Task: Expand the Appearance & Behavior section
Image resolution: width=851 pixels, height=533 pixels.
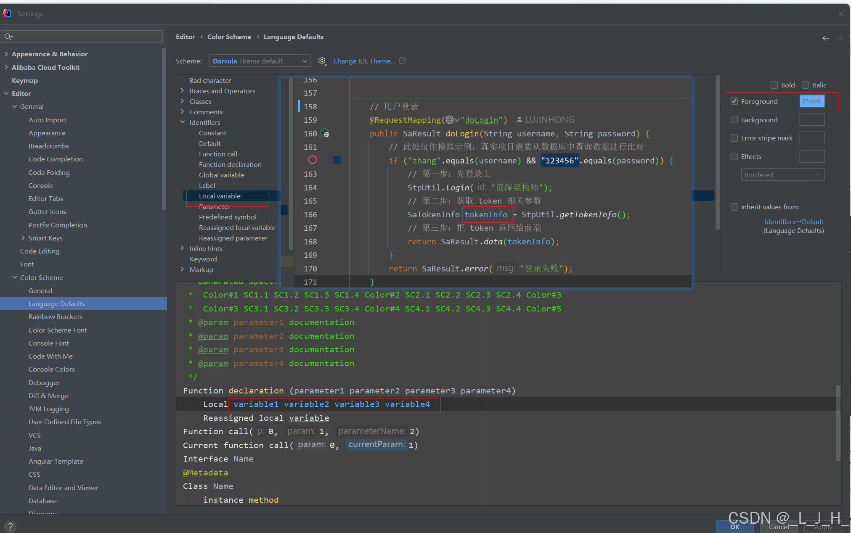Action: click(x=6, y=54)
